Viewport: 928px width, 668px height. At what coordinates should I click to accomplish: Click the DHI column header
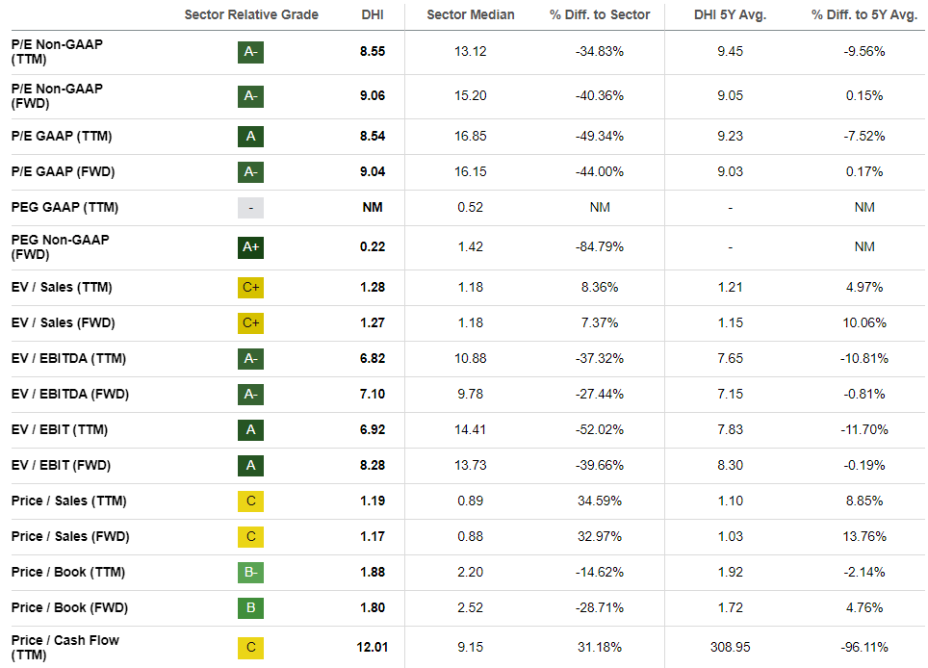373,14
